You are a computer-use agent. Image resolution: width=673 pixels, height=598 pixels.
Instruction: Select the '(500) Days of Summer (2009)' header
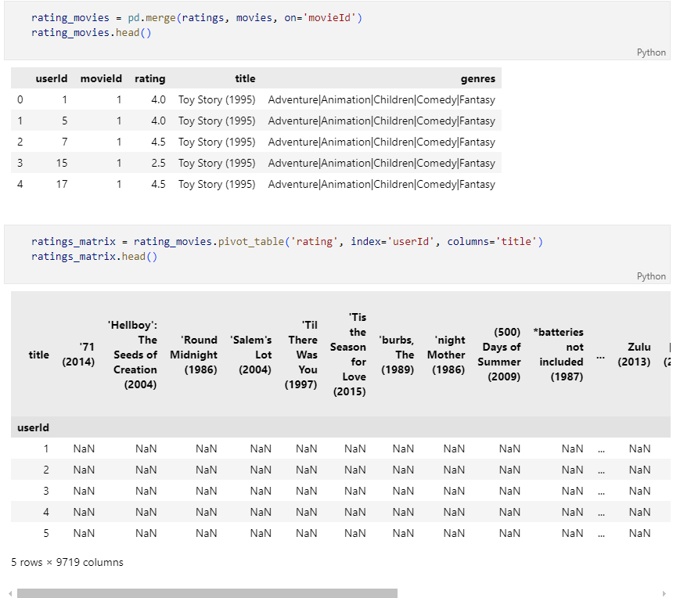click(x=499, y=354)
